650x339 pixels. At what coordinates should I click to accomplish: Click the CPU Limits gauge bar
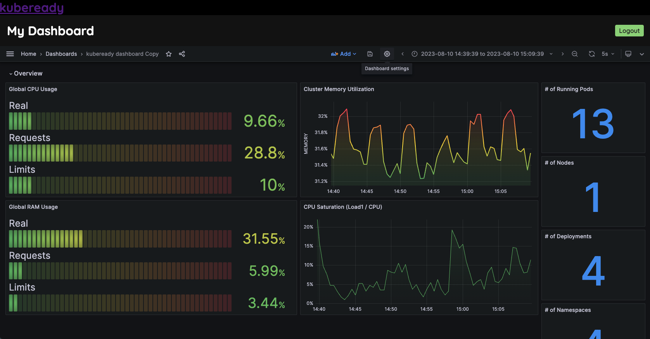coord(120,185)
